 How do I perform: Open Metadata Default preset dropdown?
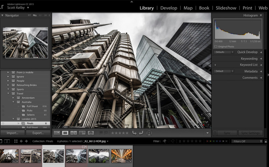[224, 71]
